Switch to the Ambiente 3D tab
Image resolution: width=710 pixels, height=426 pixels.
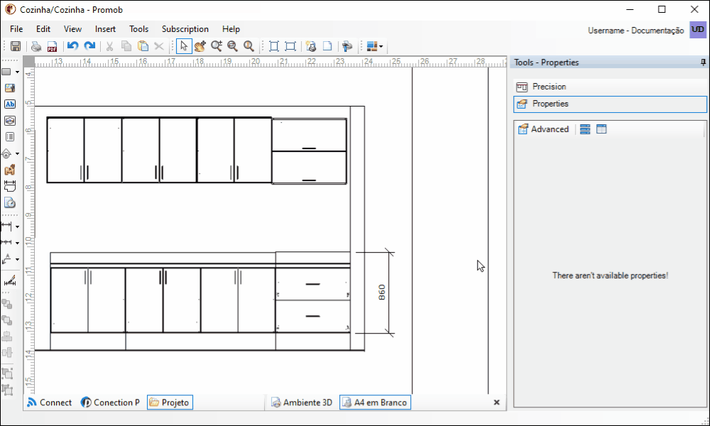(x=302, y=403)
